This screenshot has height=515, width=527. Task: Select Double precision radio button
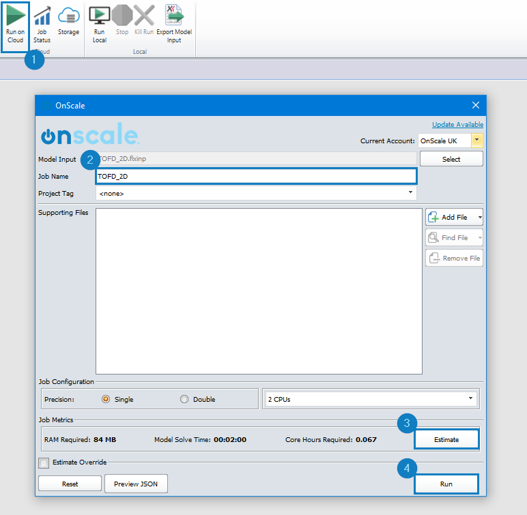pyautogui.click(x=184, y=399)
